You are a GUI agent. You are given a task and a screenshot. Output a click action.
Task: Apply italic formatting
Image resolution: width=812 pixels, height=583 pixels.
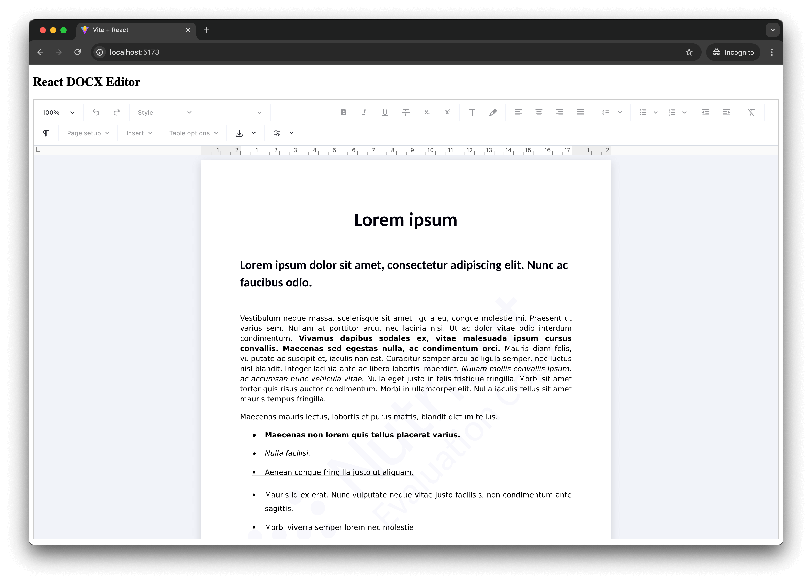364,112
